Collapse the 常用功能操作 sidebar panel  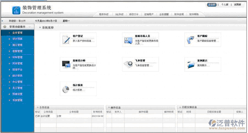[30, 27]
